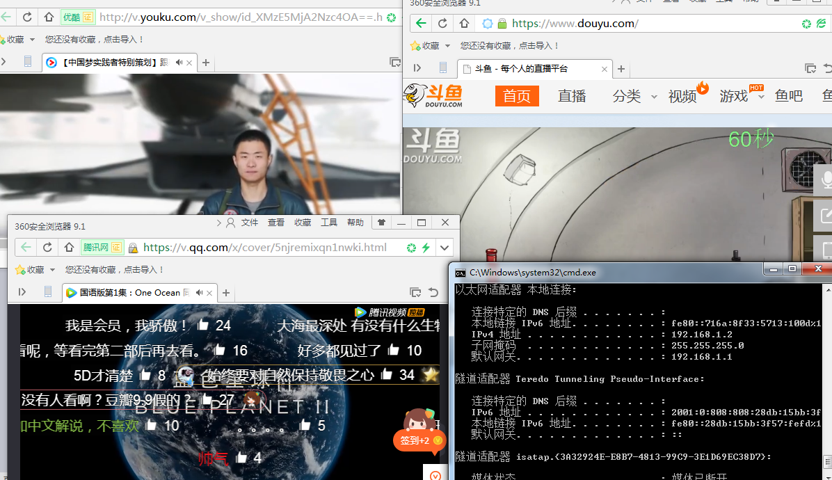The width and height of the screenshot is (832, 480).
Task: Expand favorites dropdown arrow in Youku window
Action: [33, 40]
